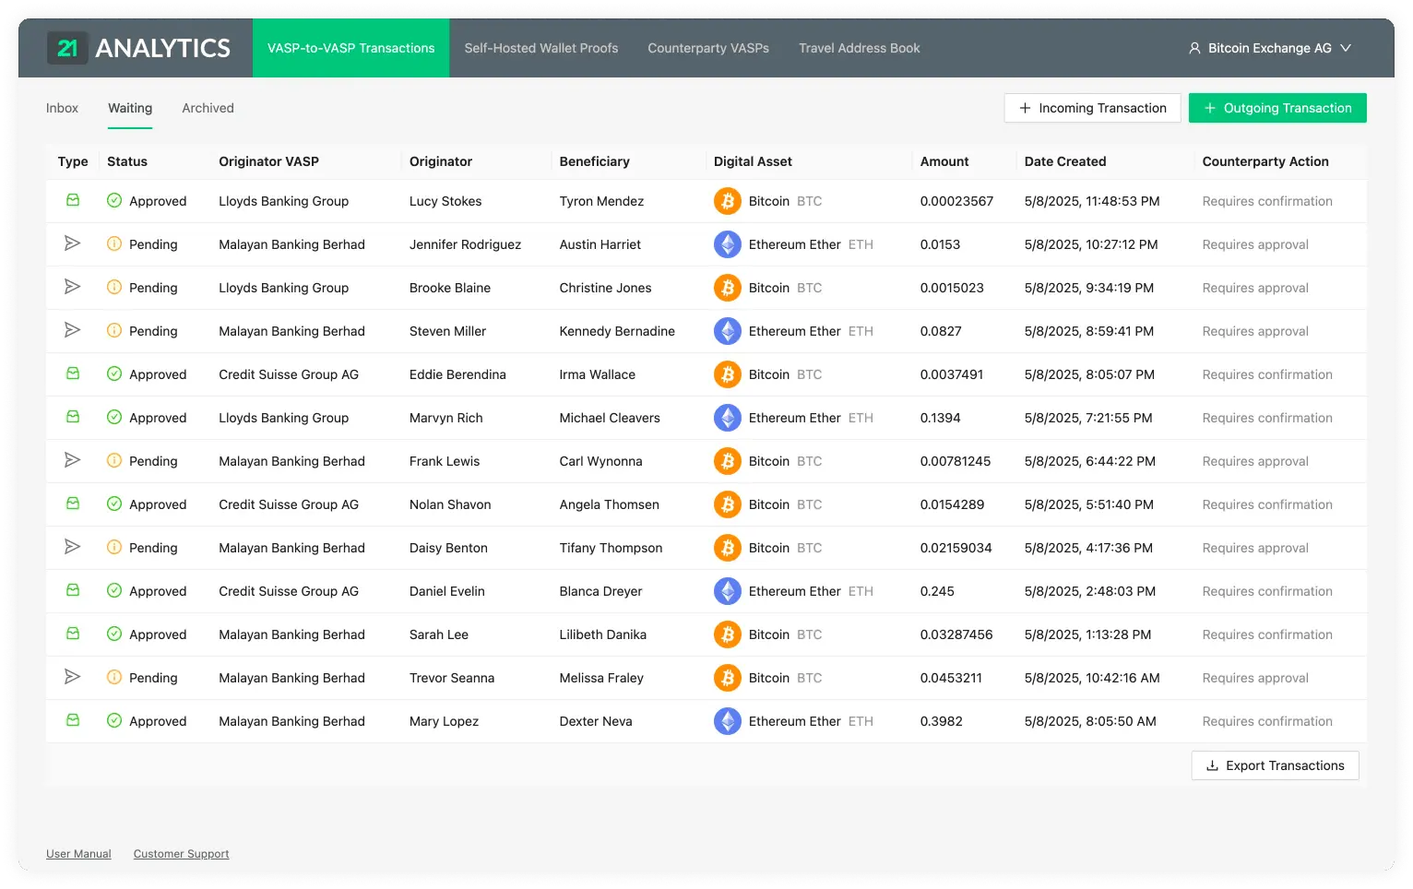
Task: Click the Bitcoin asset icon on Brooke Blaine row
Action: pos(727,287)
